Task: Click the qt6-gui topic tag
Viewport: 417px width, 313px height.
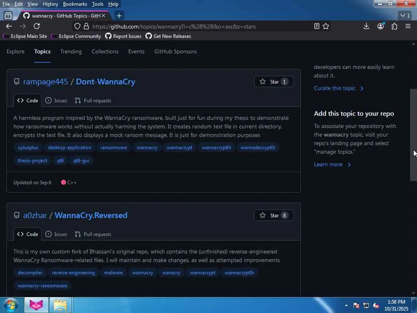Action: click(x=81, y=161)
